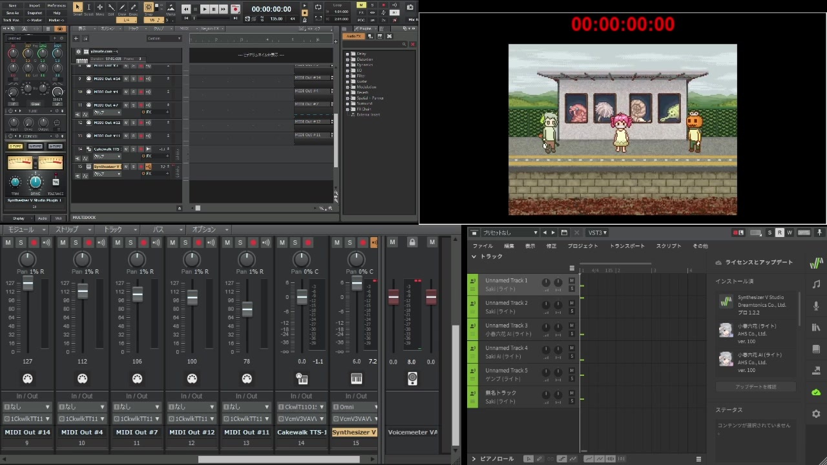This screenshot has width=827, height=465.
Task: Open the microphone panel in Synthesizer V sidebar
Action: [816, 305]
